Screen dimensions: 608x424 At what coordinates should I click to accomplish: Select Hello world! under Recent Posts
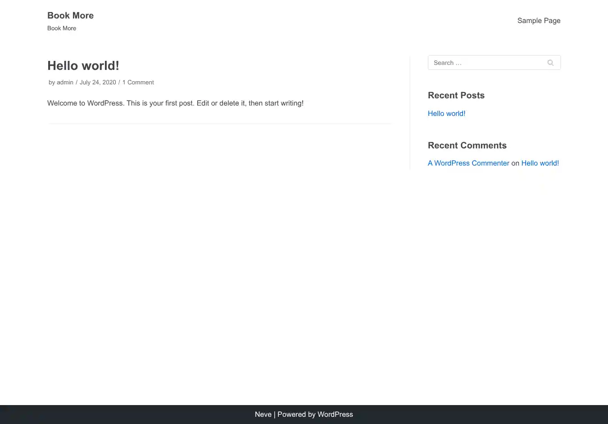click(x=446, y=114)
